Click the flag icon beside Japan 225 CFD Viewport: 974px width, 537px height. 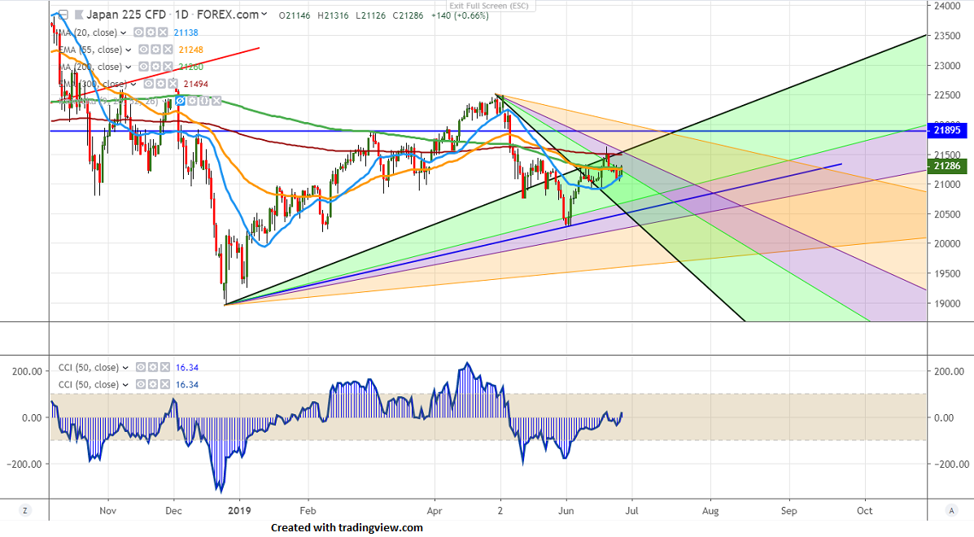pyautogui.click(x=78, y=15)
